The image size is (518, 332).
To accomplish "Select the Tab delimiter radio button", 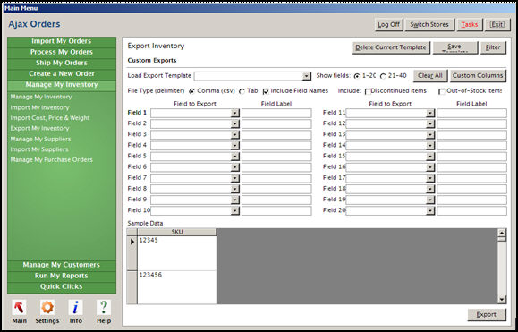I will click(242, 91).
